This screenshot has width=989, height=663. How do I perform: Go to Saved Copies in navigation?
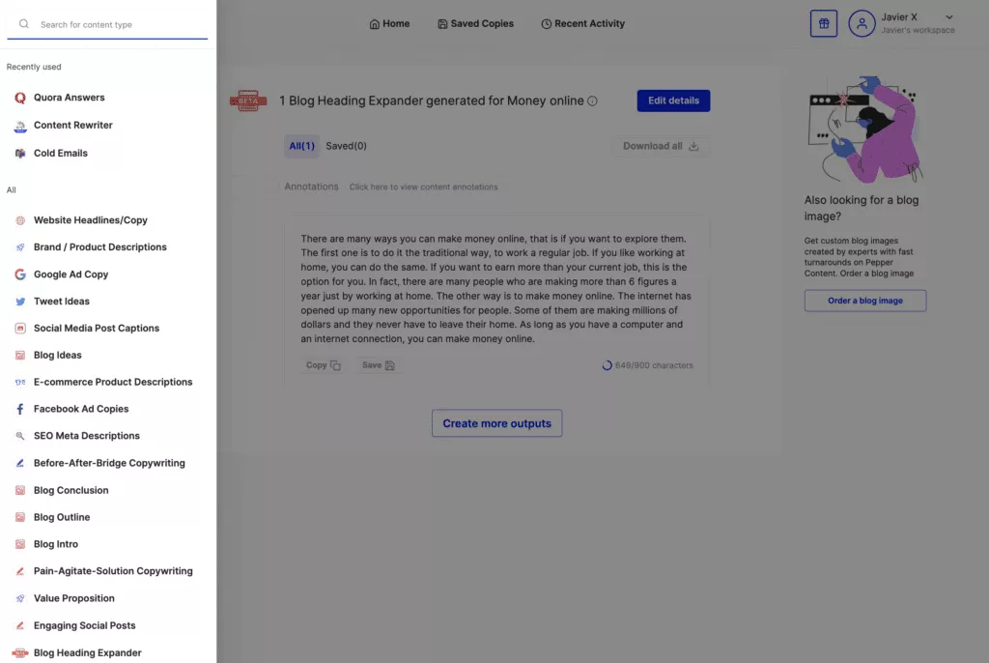[475, 24]
